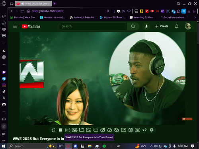Select the WWE 2K25 But Every browser tab
The height and width of the screenshot is (149, 199).
(x=33, y=4)
